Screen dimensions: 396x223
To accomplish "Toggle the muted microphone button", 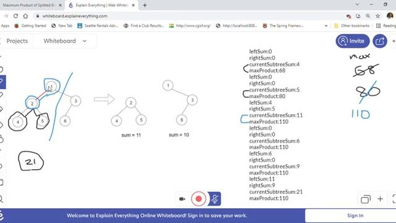I will point(215,199).
